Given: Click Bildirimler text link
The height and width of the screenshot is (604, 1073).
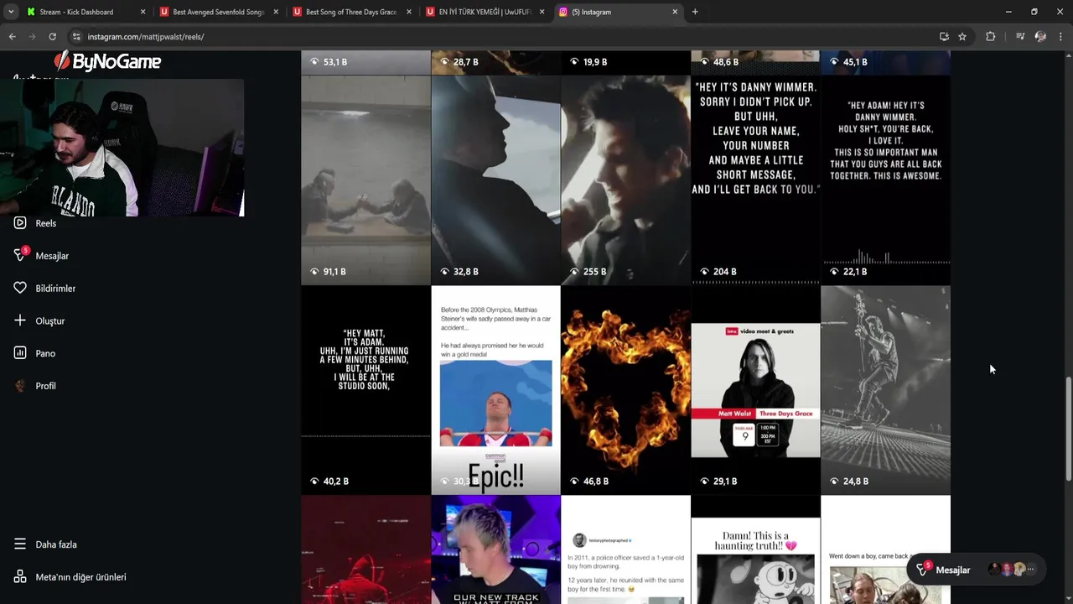Looking at the screenshot, I should pyautogui.click(x=55, y=289).
